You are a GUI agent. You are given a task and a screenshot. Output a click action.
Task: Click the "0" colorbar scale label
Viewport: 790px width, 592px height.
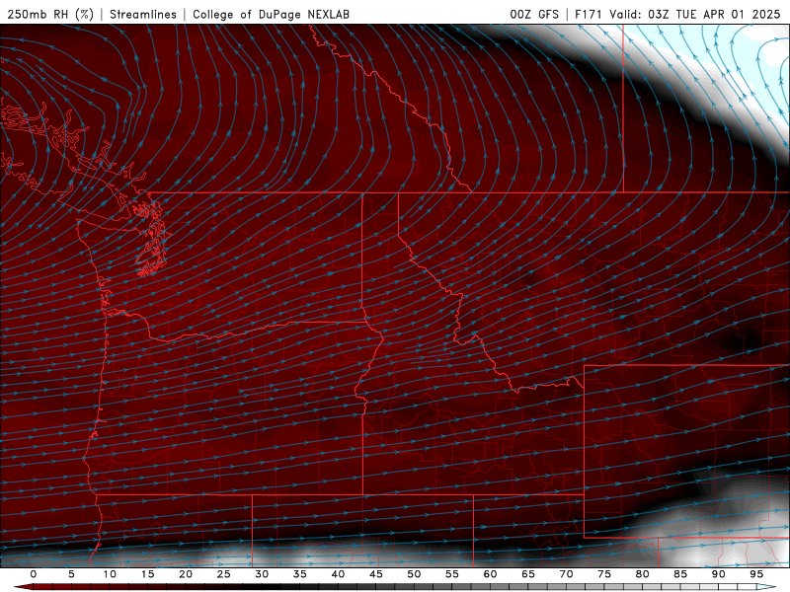point(34,574)
